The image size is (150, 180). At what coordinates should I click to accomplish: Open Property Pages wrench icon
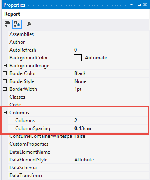pyautogui.click(x=29, y=24)
